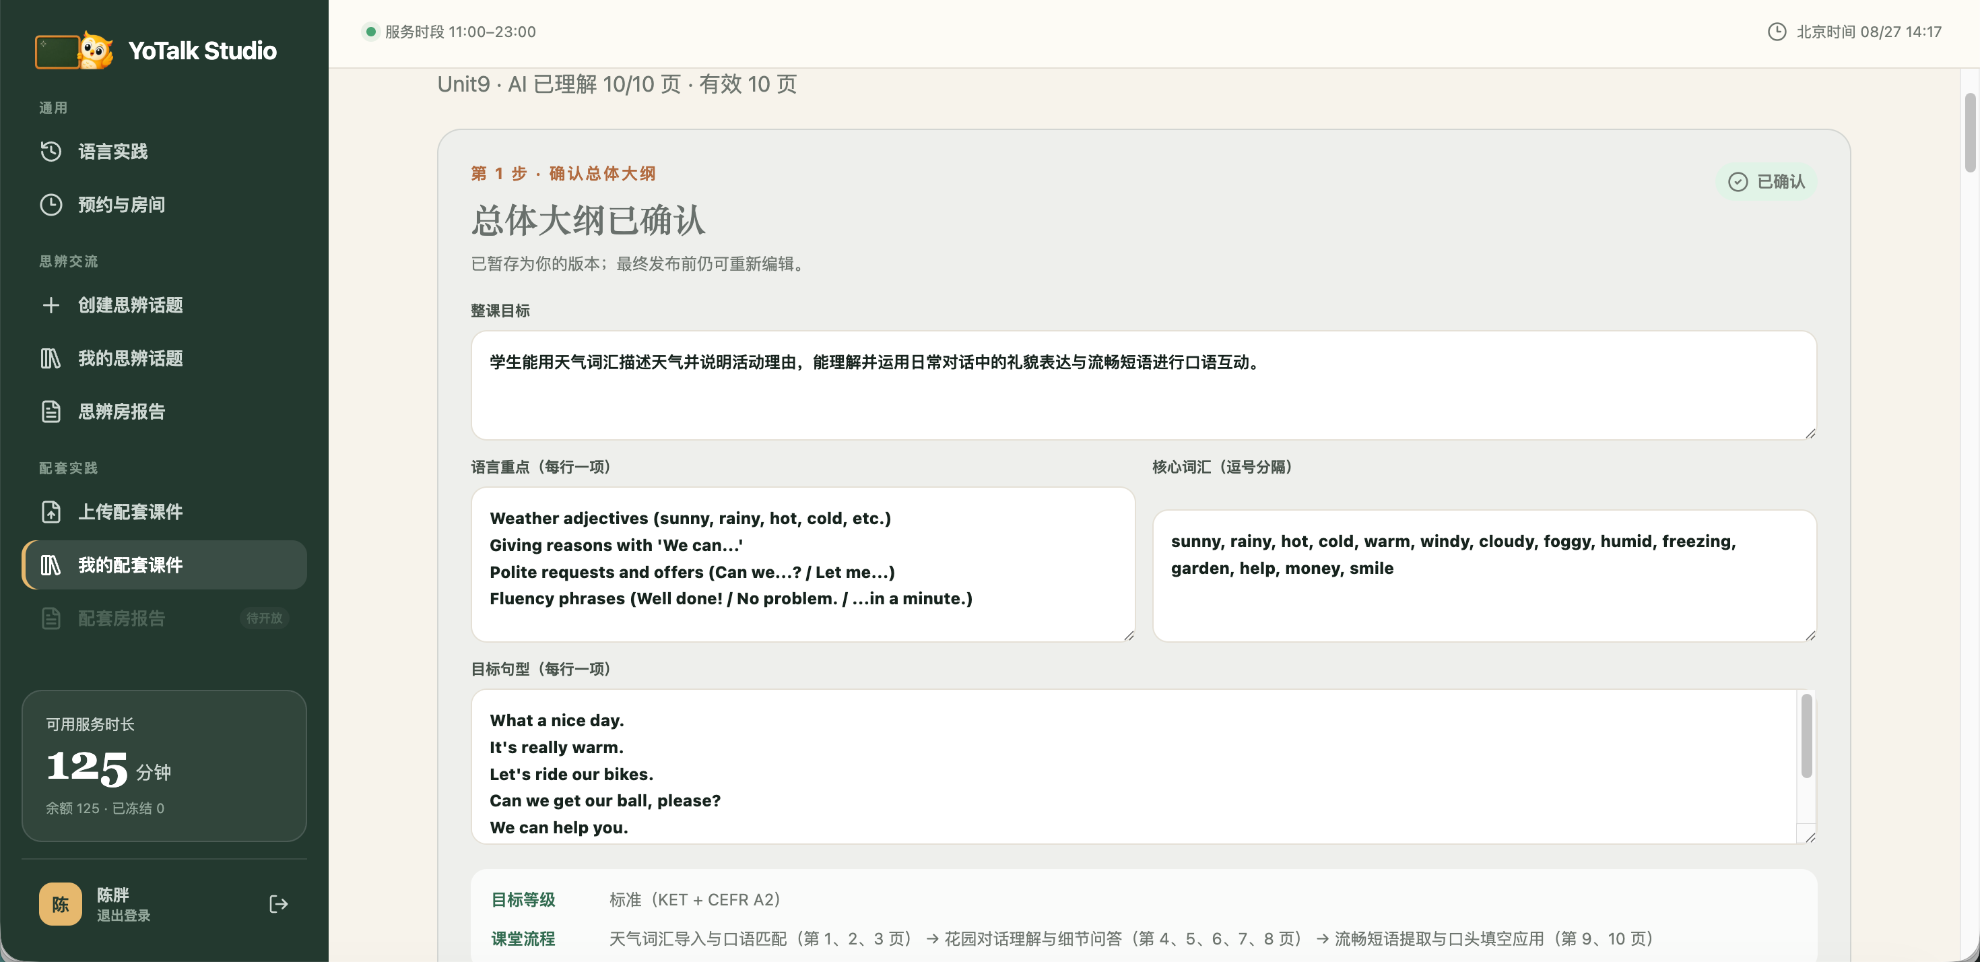Click the 目标等级 label

coord(523,900)
